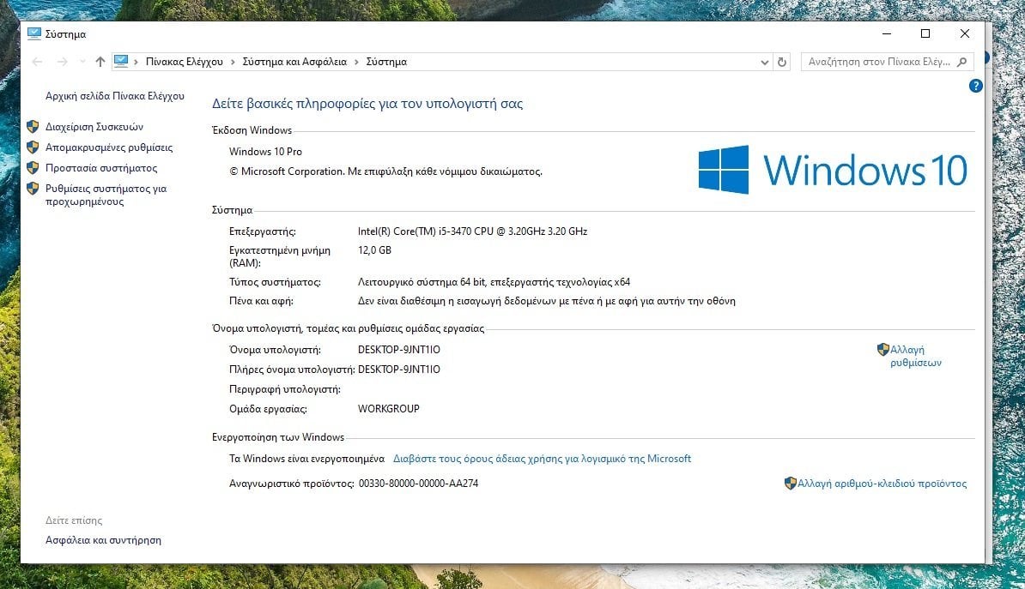Refresh the view with the refresh icon
The image size is (1025, 589).
coord(782,62)
